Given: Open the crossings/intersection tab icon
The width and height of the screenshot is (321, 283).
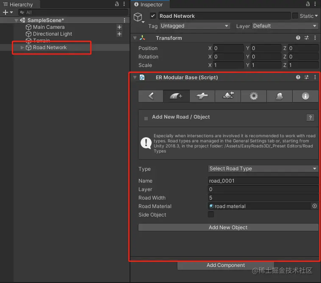Looking at the screenshot, I should pyautogui.click(x=202, y=96).
